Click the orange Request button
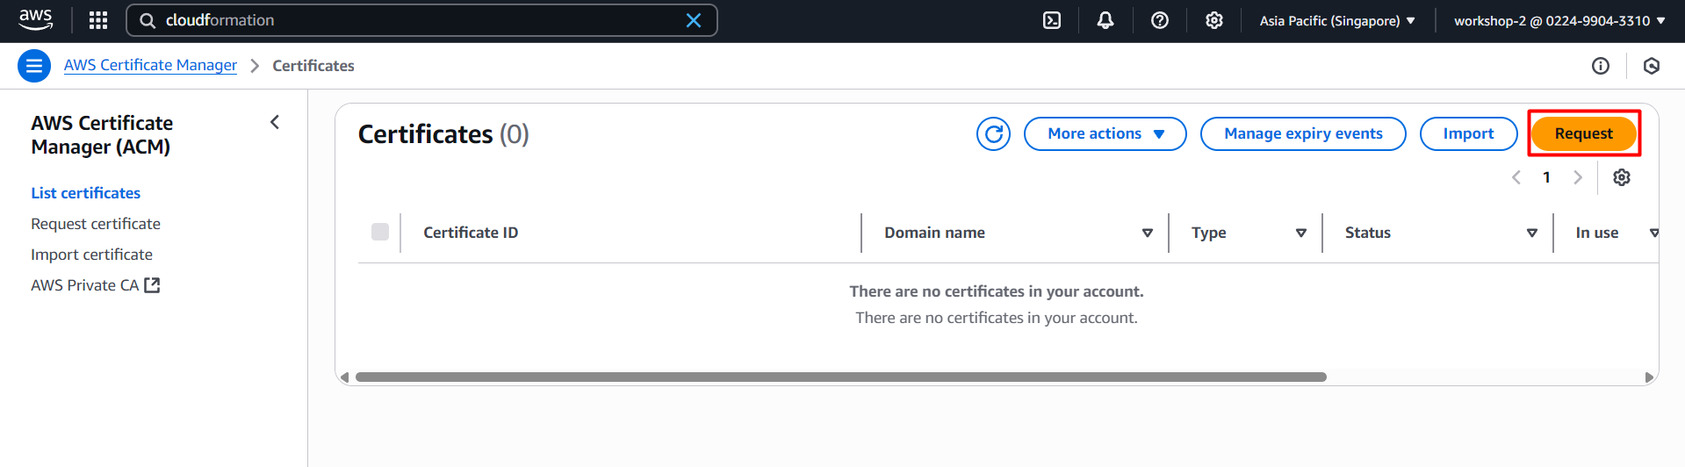Viewport: 1685px width, 467px height. click(1583, 133)
